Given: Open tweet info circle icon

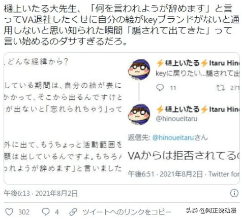Looking at the screenshot, I should coord(234,193).
